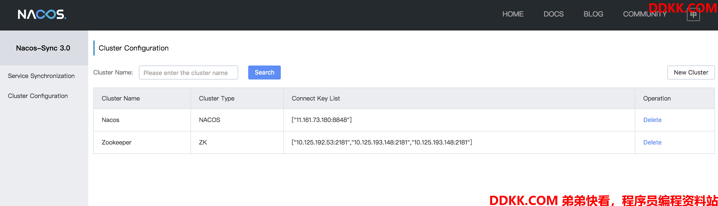The height and width of the screenshot is (206, 718).
Task: Click the Cluster Configuration page heading
Action: pyautogui.click(x=134, y=48)
